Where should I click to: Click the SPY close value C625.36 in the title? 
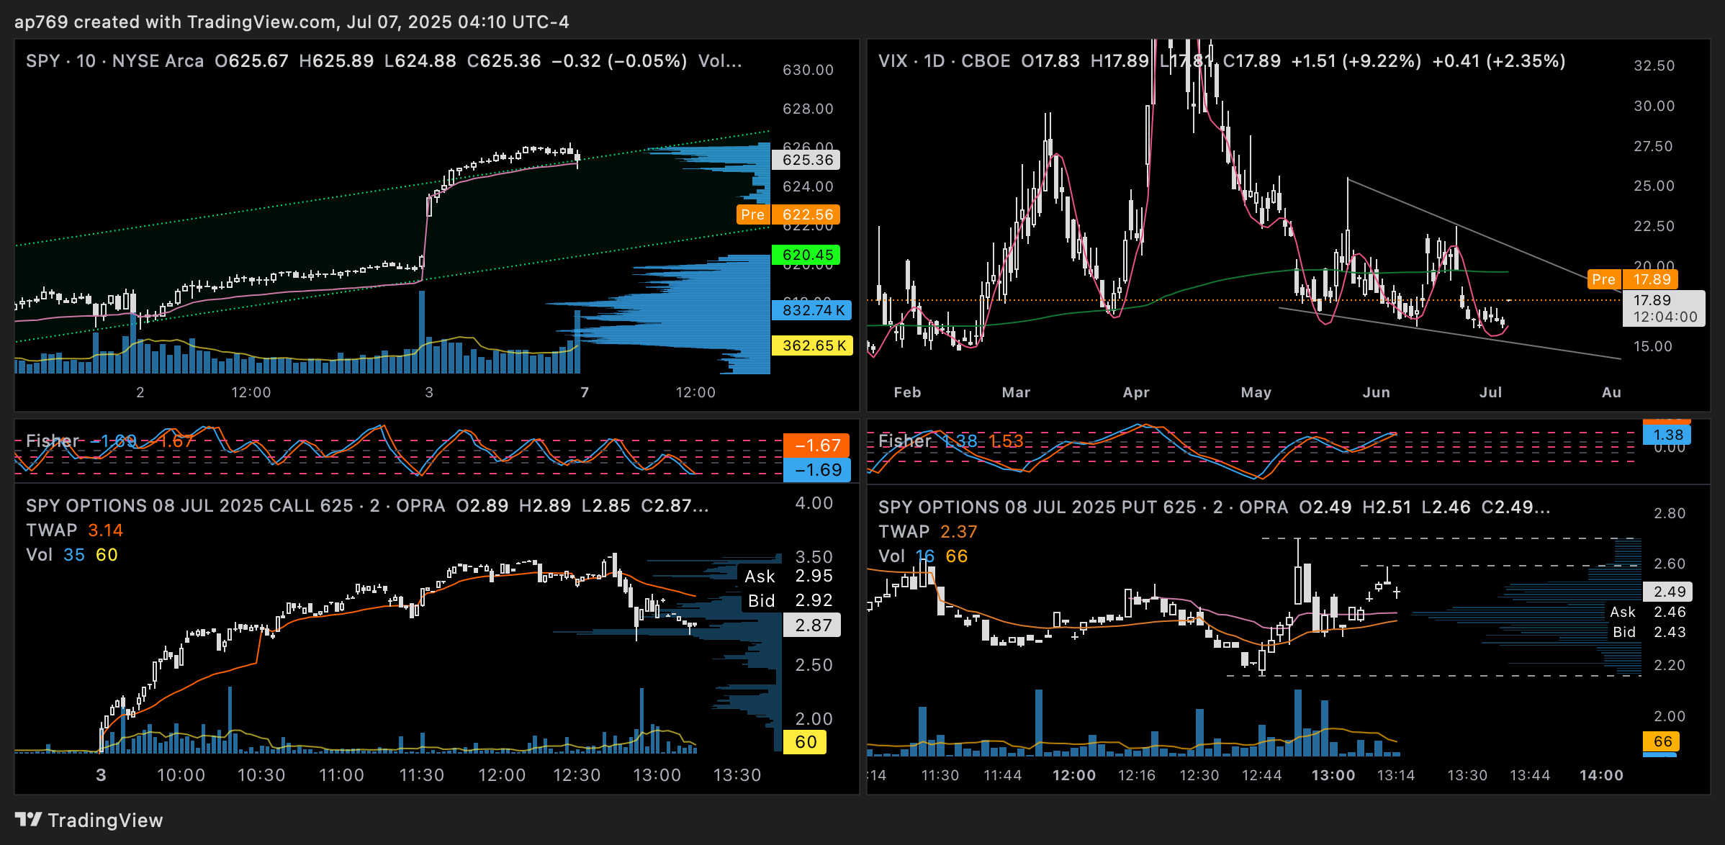503,60
